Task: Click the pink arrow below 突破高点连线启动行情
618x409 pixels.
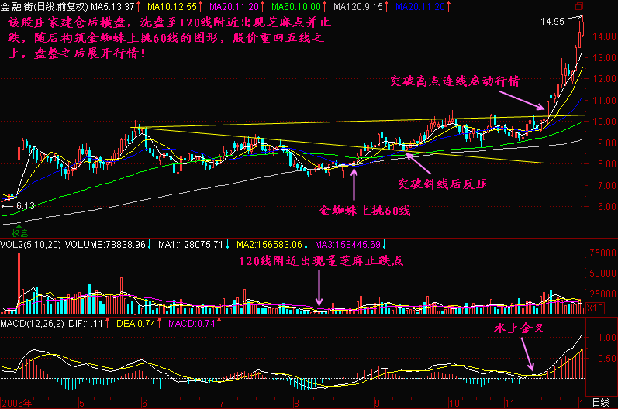Action: click(x=523, y=98)
